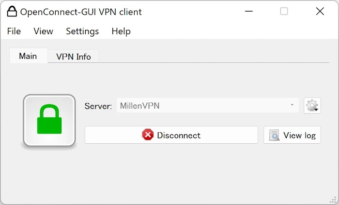Click the red X icon on Disconnect
The width and height of the screenshot is (339, 205).
148,135
